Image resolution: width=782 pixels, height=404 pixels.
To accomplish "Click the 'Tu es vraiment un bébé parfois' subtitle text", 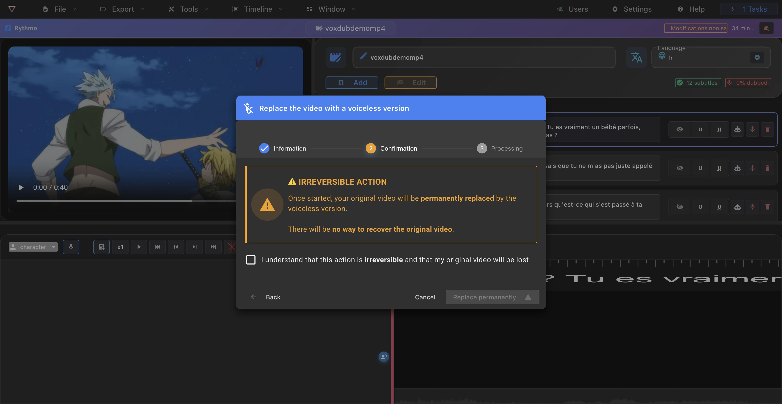I will [x=593, y=131].
